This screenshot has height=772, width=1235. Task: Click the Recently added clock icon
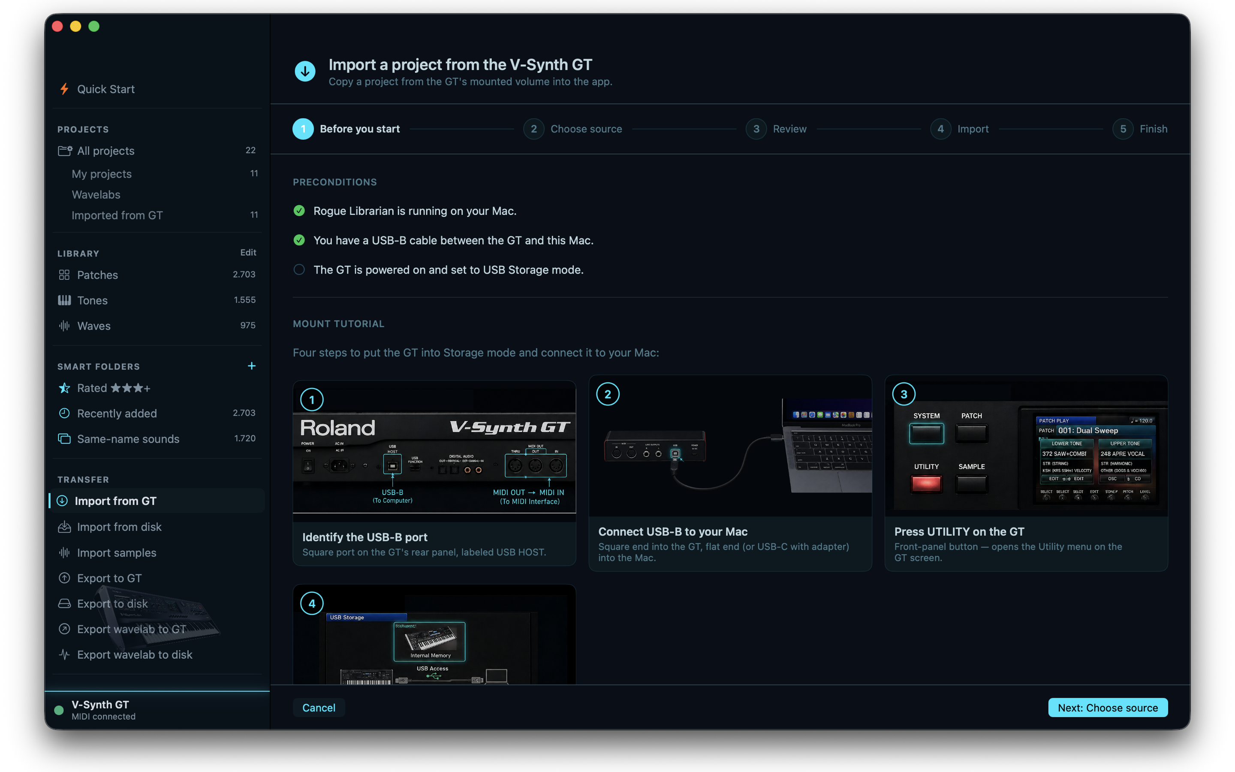(x=64, y=413)
